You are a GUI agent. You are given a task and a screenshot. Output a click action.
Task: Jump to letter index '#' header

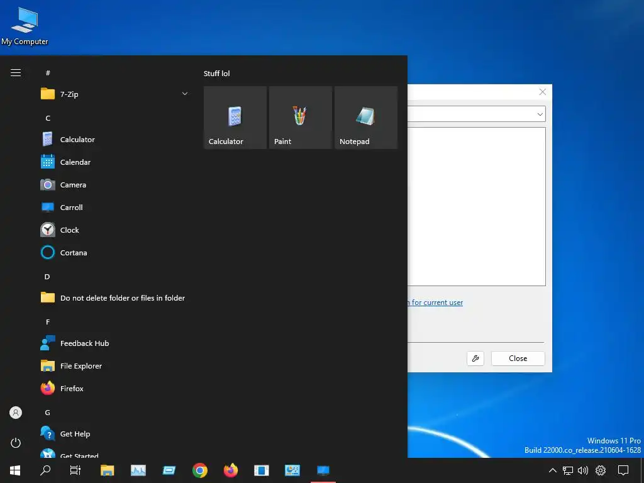(x=48, y=73)
